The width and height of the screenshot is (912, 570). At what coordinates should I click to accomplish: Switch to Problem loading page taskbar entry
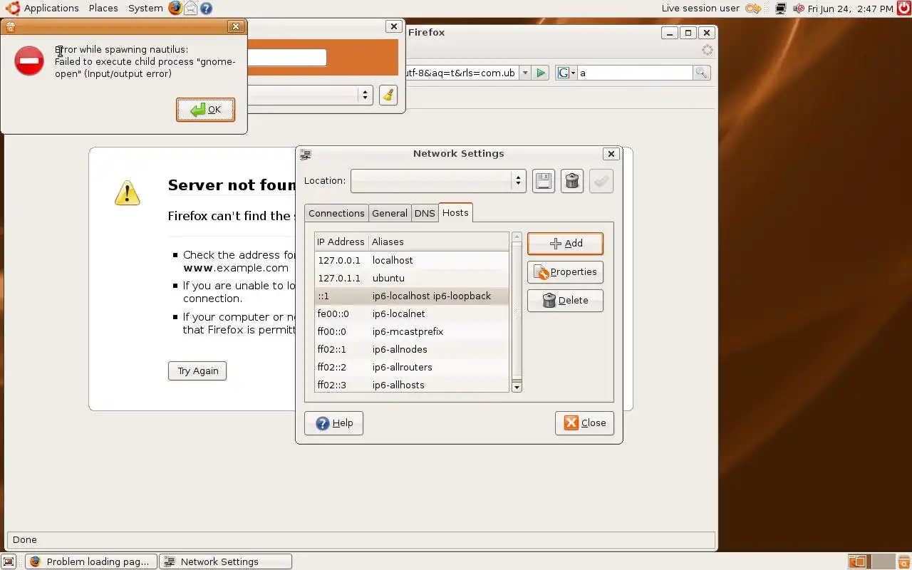pos(92,561)
